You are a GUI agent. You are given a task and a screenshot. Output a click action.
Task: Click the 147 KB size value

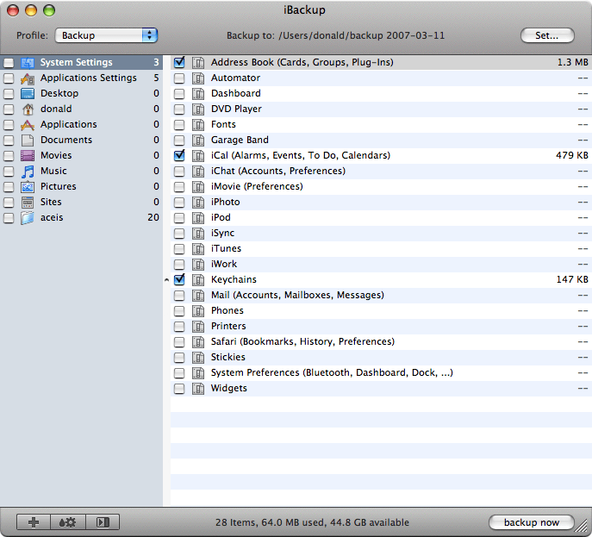coord(572,279)
